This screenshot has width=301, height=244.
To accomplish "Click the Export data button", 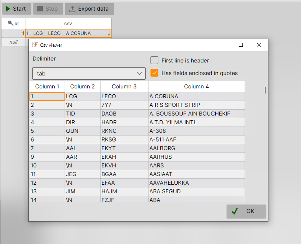I will [x=90, y=9].
